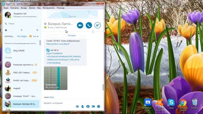The image size is (203, 114).
Task: Open the Беседа menu
Action: 24,8
